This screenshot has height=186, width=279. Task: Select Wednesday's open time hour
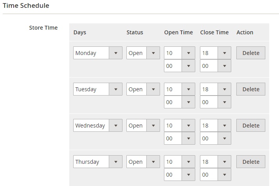180,125
